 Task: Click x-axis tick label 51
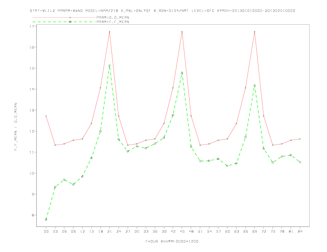(x=200, y=231)
